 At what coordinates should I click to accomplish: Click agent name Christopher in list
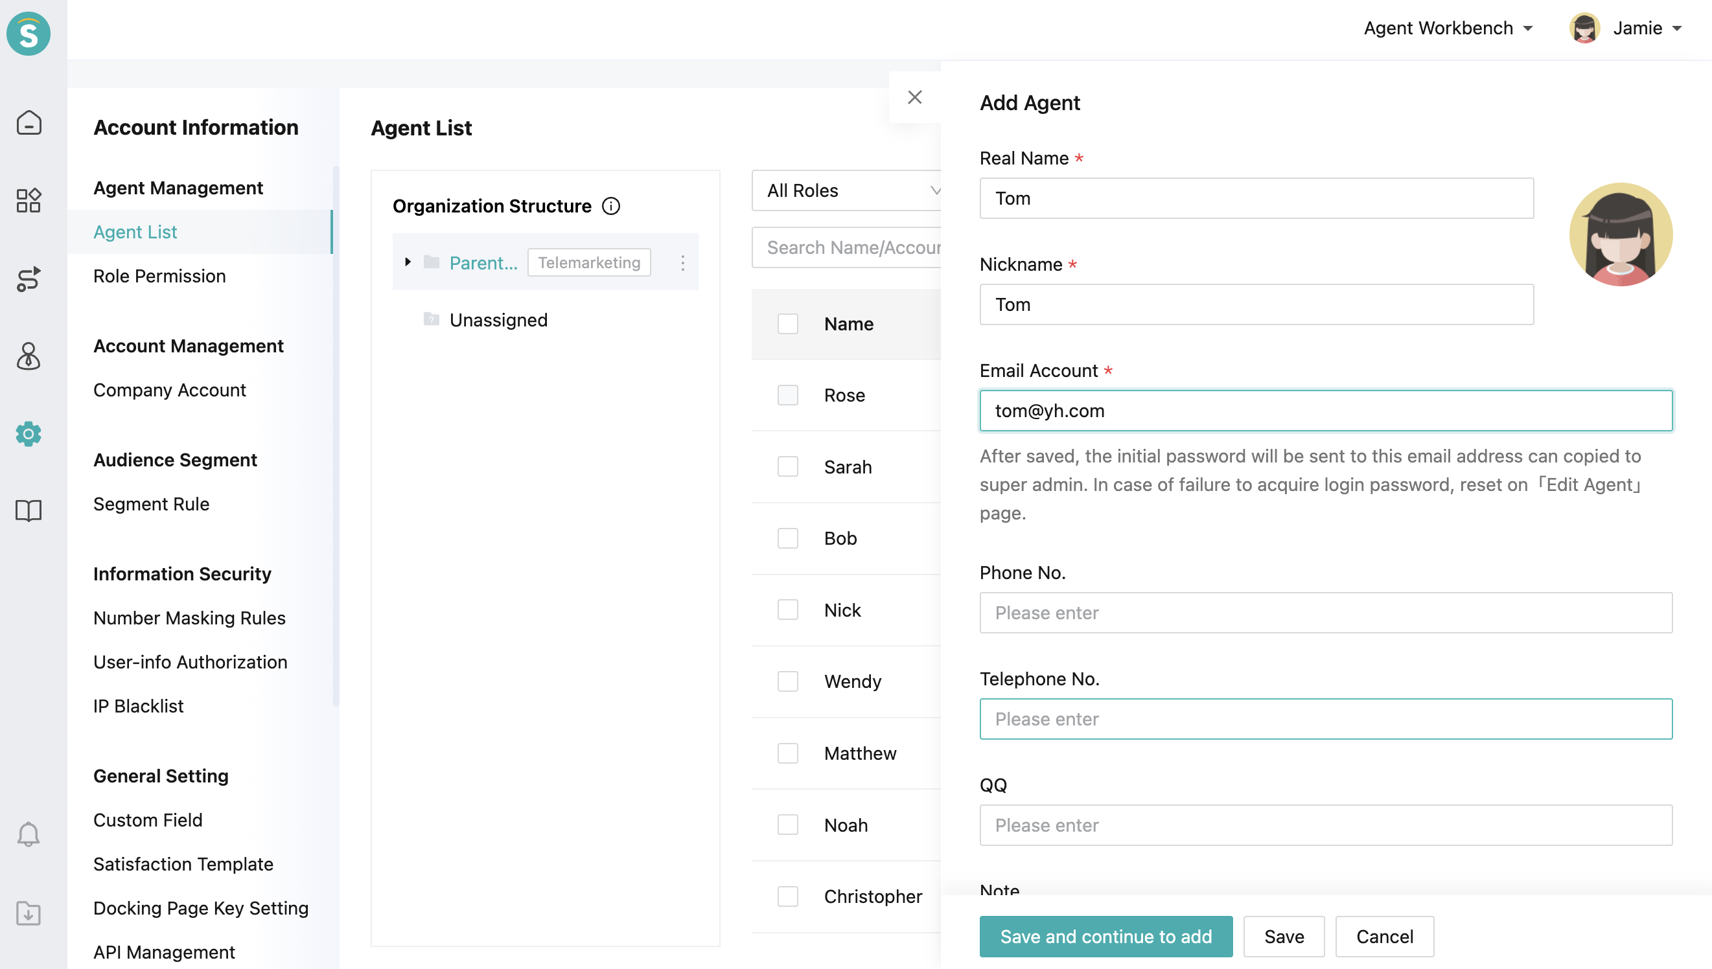pyautogui.click(x=873, y=896)
